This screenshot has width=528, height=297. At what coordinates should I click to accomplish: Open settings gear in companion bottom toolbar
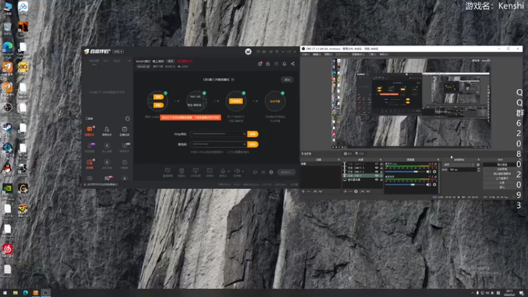click(271, 172)
